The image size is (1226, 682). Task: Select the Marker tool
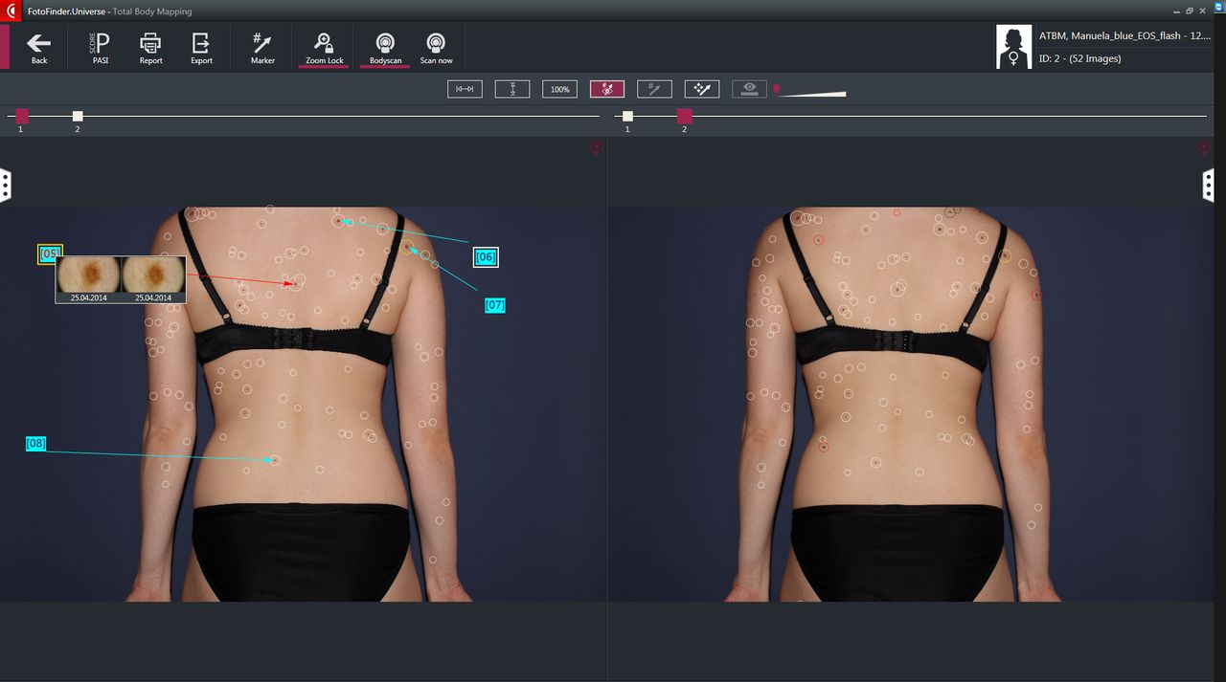[x=262, y=48]
